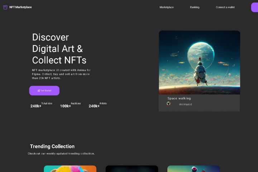Open the colorful bear collection thumbnail
Screen dimensions: 258x172
point(70,169)
